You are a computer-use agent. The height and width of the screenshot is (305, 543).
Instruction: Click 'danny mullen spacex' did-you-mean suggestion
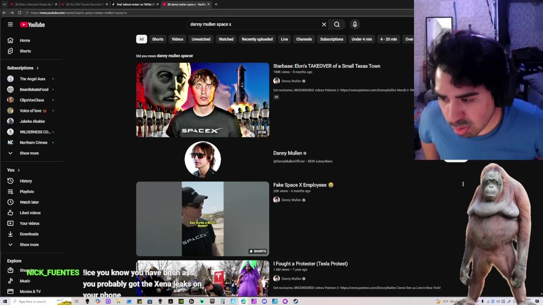tap(175, 56)
